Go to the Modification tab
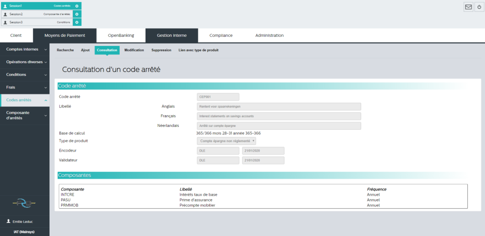 (134, 50)
